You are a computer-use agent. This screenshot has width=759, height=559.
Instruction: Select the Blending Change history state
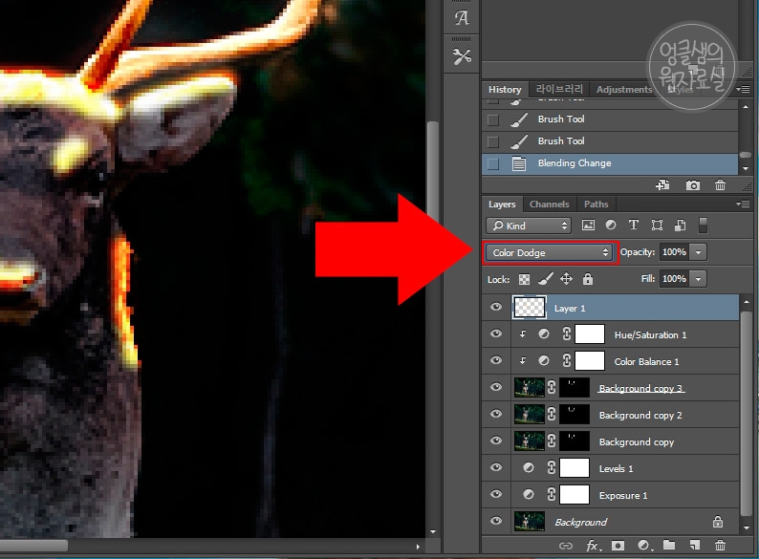tap(610, 163)
